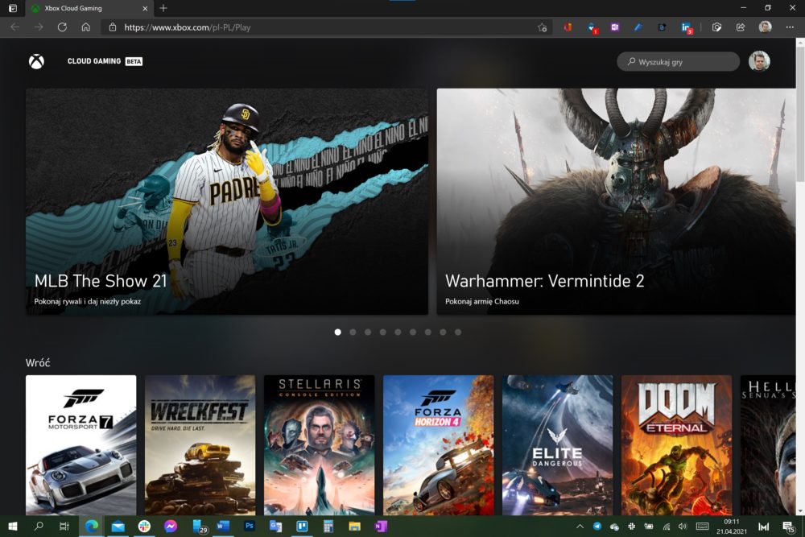The height and width of the screenshot is (537, 805).
Task: Open the web capture tool
Action: 716,27
